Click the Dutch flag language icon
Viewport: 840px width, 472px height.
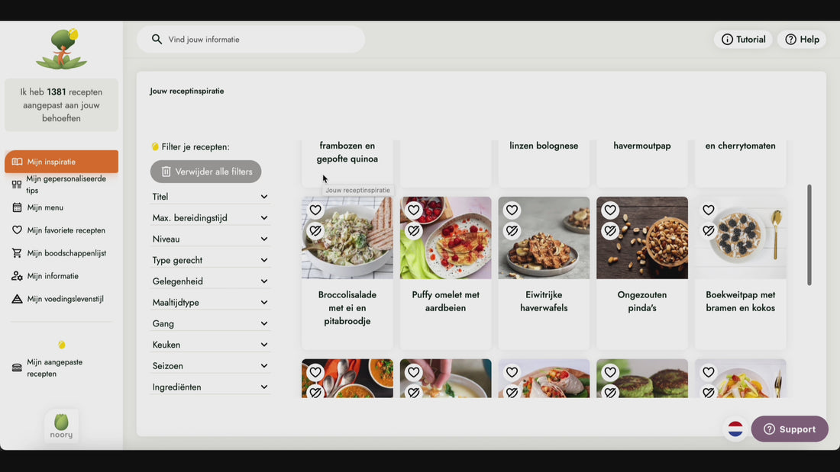[x=735, y=429]
